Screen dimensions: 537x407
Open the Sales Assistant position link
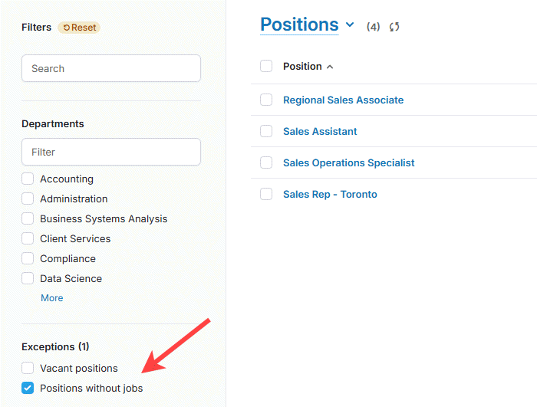pos(320,131)
